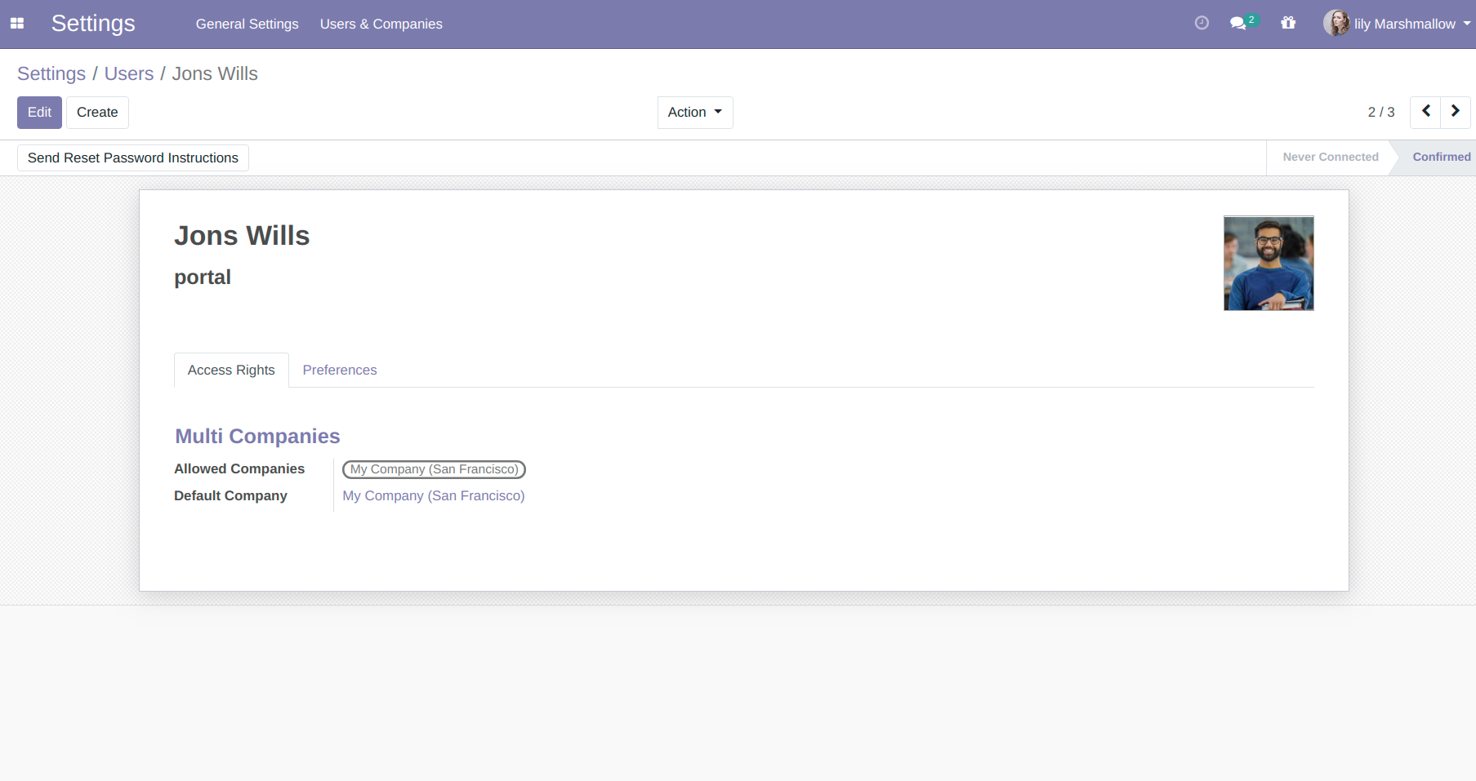This screenshot has height=781, width=1476.
Task: Go to the next user record arrow
Action: click(1455, 112)
